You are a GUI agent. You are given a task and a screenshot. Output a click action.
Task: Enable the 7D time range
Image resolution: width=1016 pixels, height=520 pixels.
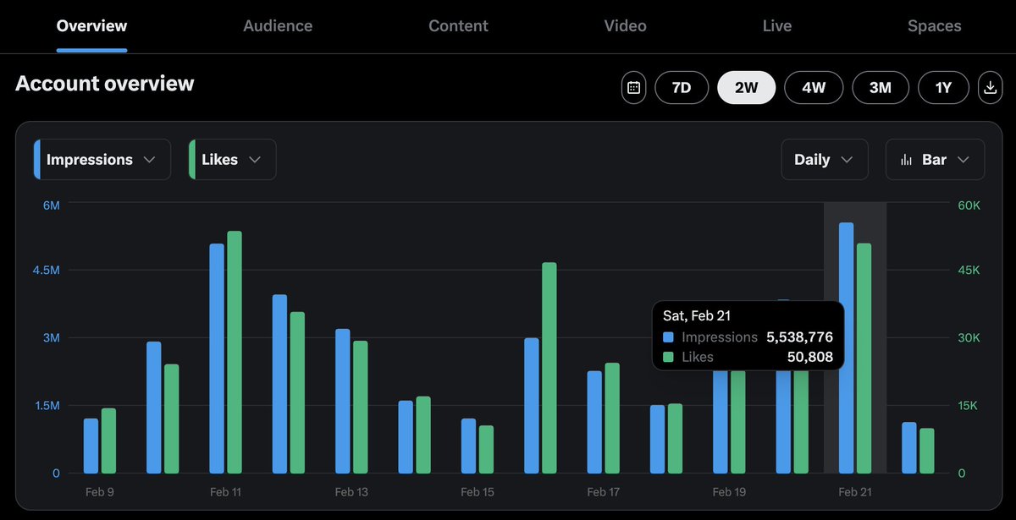click(x=682, y=87)
